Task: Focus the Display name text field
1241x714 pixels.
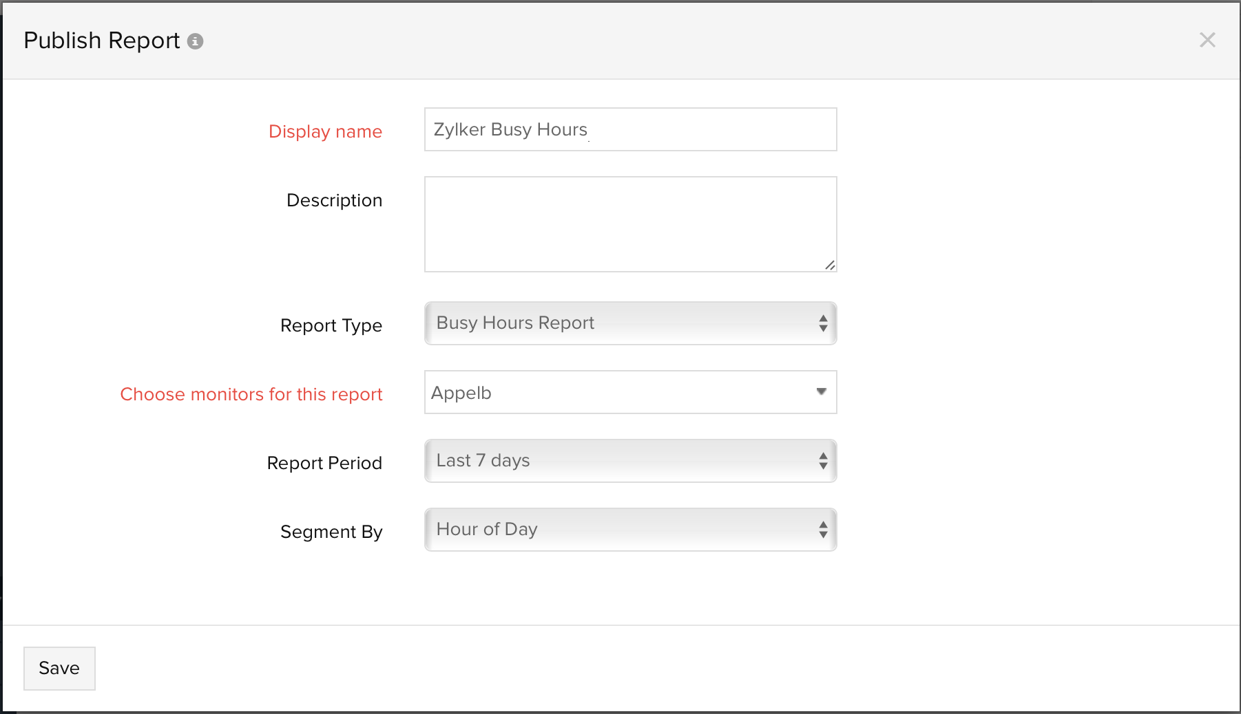Action: pos(629,129)
